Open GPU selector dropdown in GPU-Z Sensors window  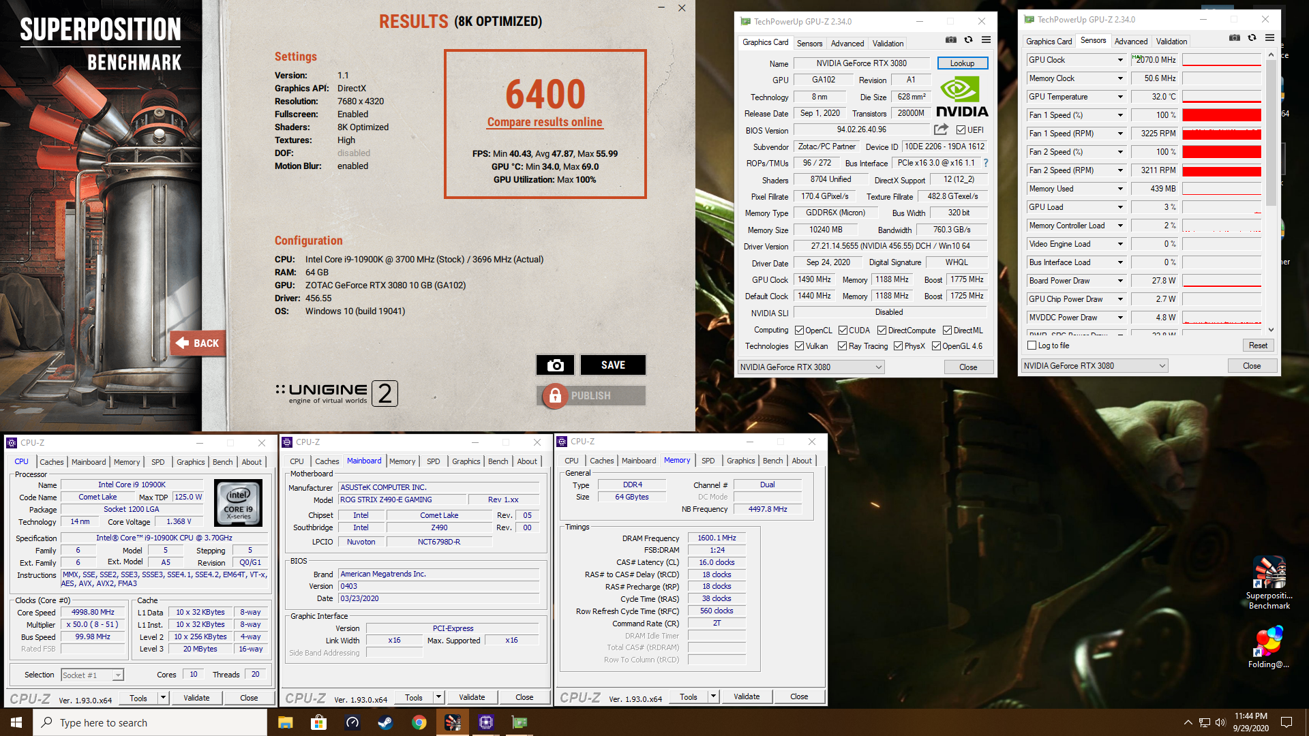(1094, 366)
